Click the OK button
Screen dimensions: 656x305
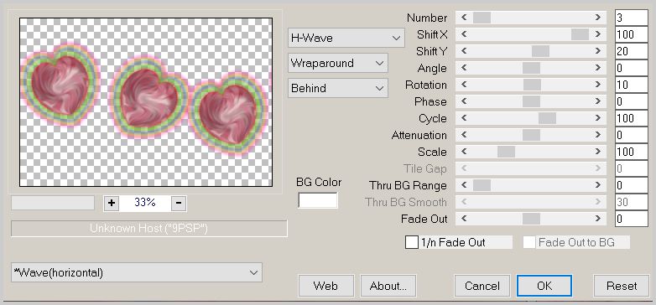tap(544, 286)
